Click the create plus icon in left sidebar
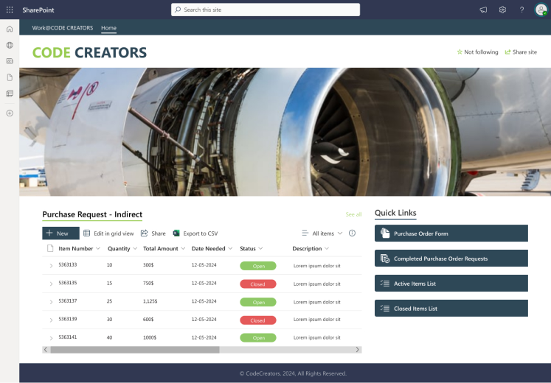551x383 pixels. pos(10,113)
